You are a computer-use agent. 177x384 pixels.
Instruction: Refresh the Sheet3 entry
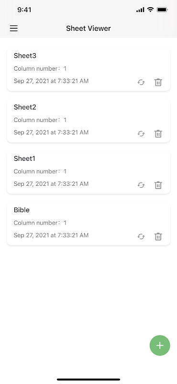[x=141, y=82]
